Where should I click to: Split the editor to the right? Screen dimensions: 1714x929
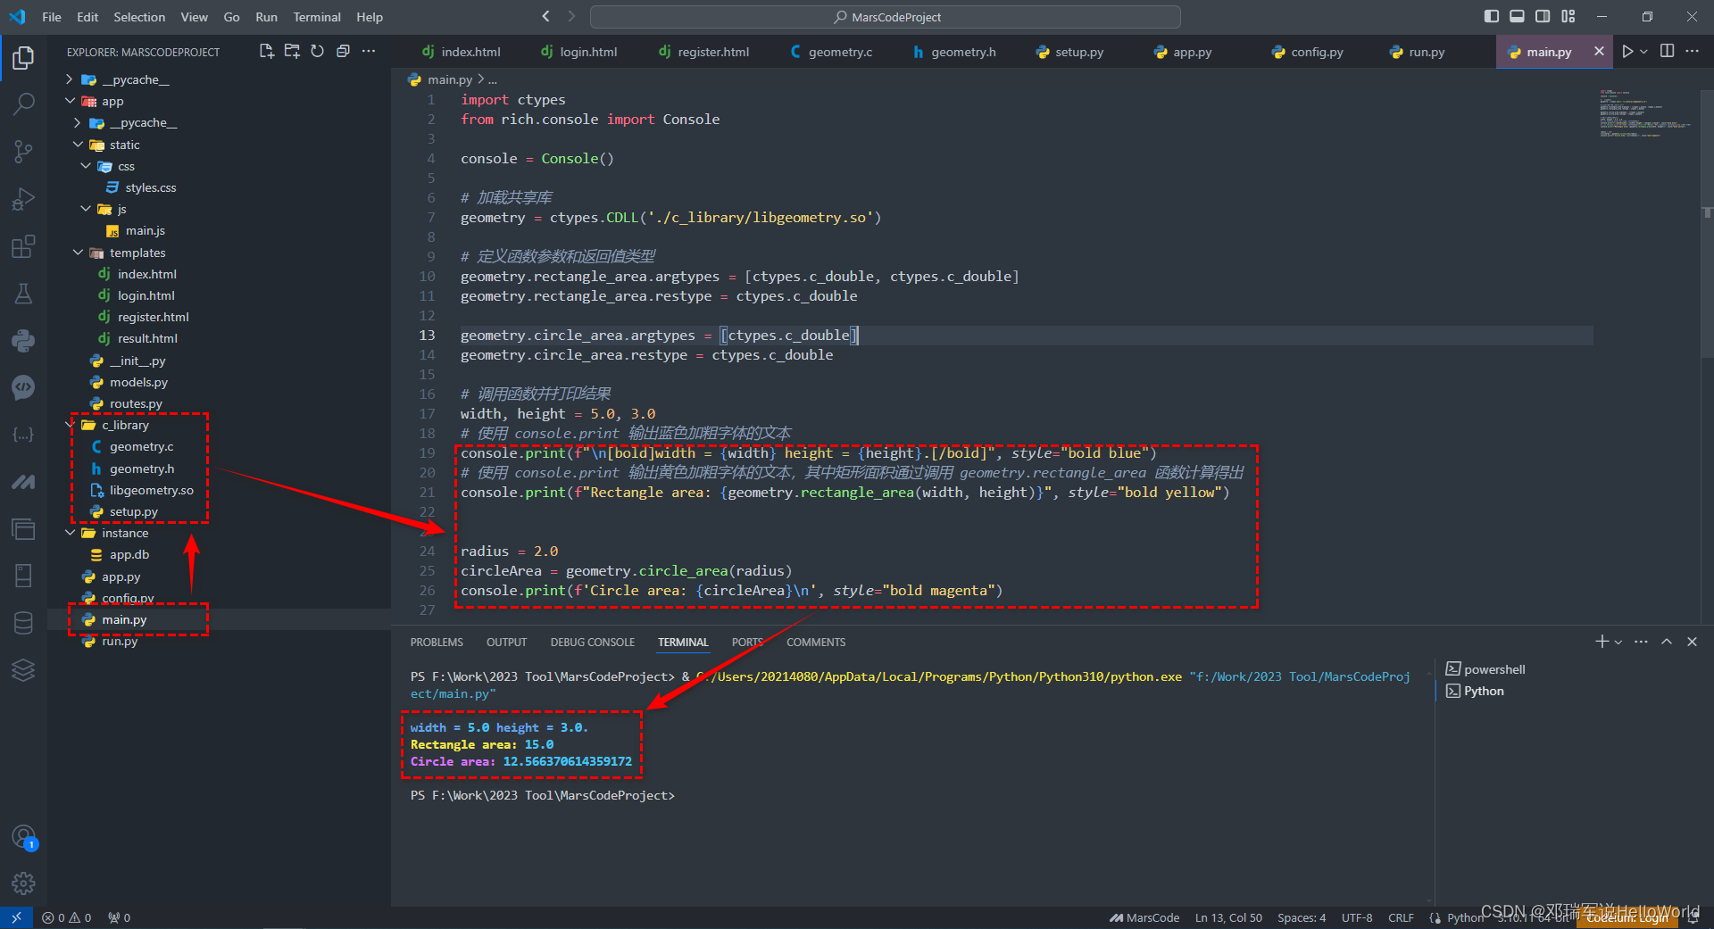click(1667, 52)
